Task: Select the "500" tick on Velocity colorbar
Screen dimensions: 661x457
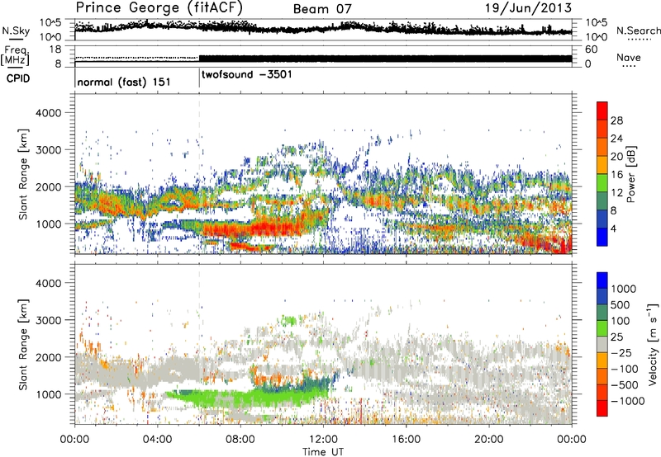Action: click(x=621, y=305)
